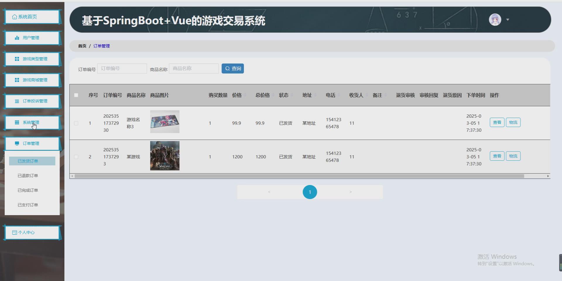Click the card icon beside 个人中心
The image size is (562, 281).
(14, 233)
